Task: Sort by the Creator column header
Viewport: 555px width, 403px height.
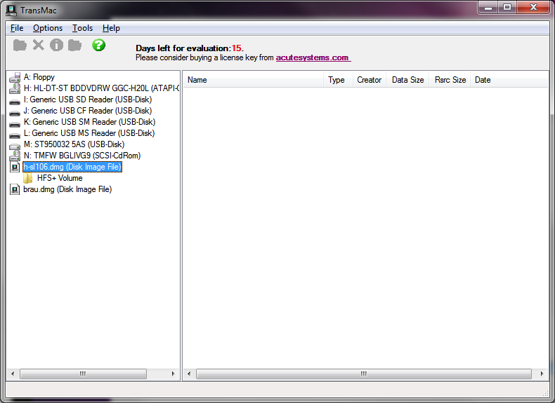Action: [x=370, y=80]
